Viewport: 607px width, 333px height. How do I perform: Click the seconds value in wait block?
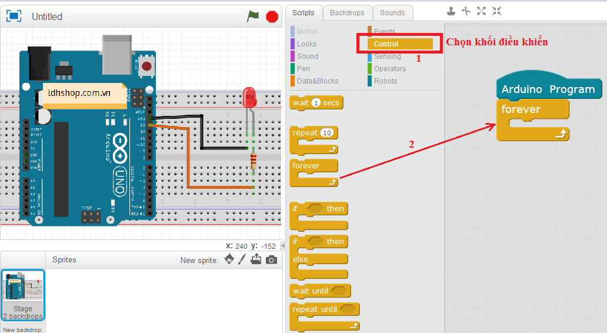tap(316, 103)
